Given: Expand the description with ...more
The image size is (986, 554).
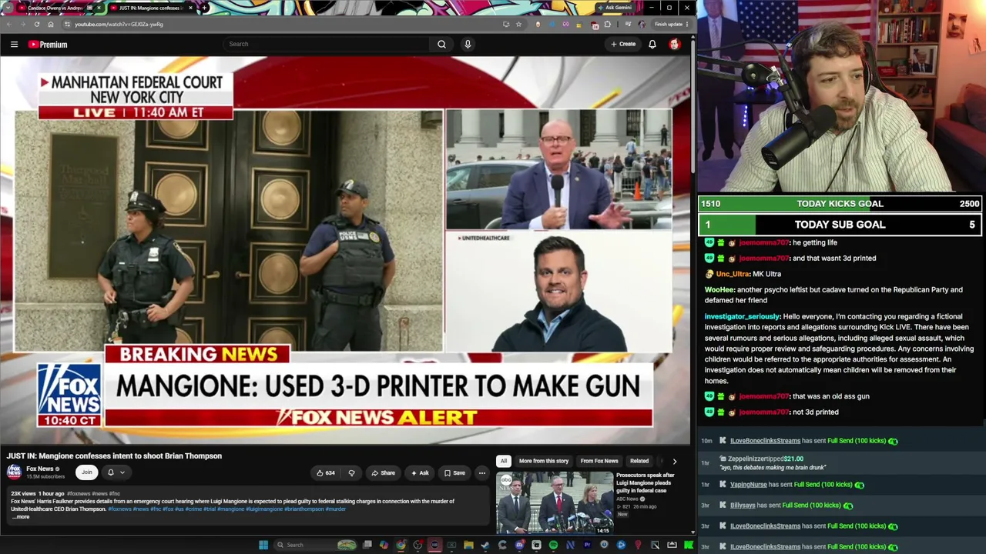Looking at the screenshot, I should coord(21,517).
